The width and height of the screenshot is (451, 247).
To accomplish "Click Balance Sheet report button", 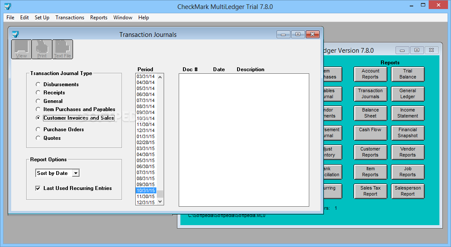I will point(370,113).
